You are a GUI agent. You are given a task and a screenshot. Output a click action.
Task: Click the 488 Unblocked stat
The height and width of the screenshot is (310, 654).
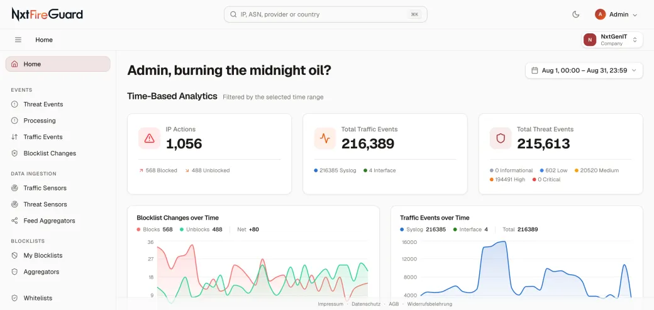point(208,170)
